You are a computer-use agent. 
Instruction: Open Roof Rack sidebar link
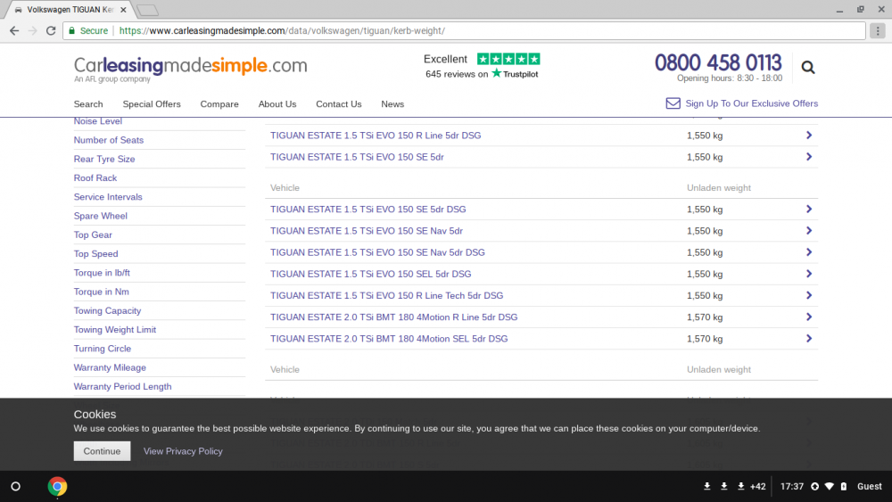[x=95, y=178]
